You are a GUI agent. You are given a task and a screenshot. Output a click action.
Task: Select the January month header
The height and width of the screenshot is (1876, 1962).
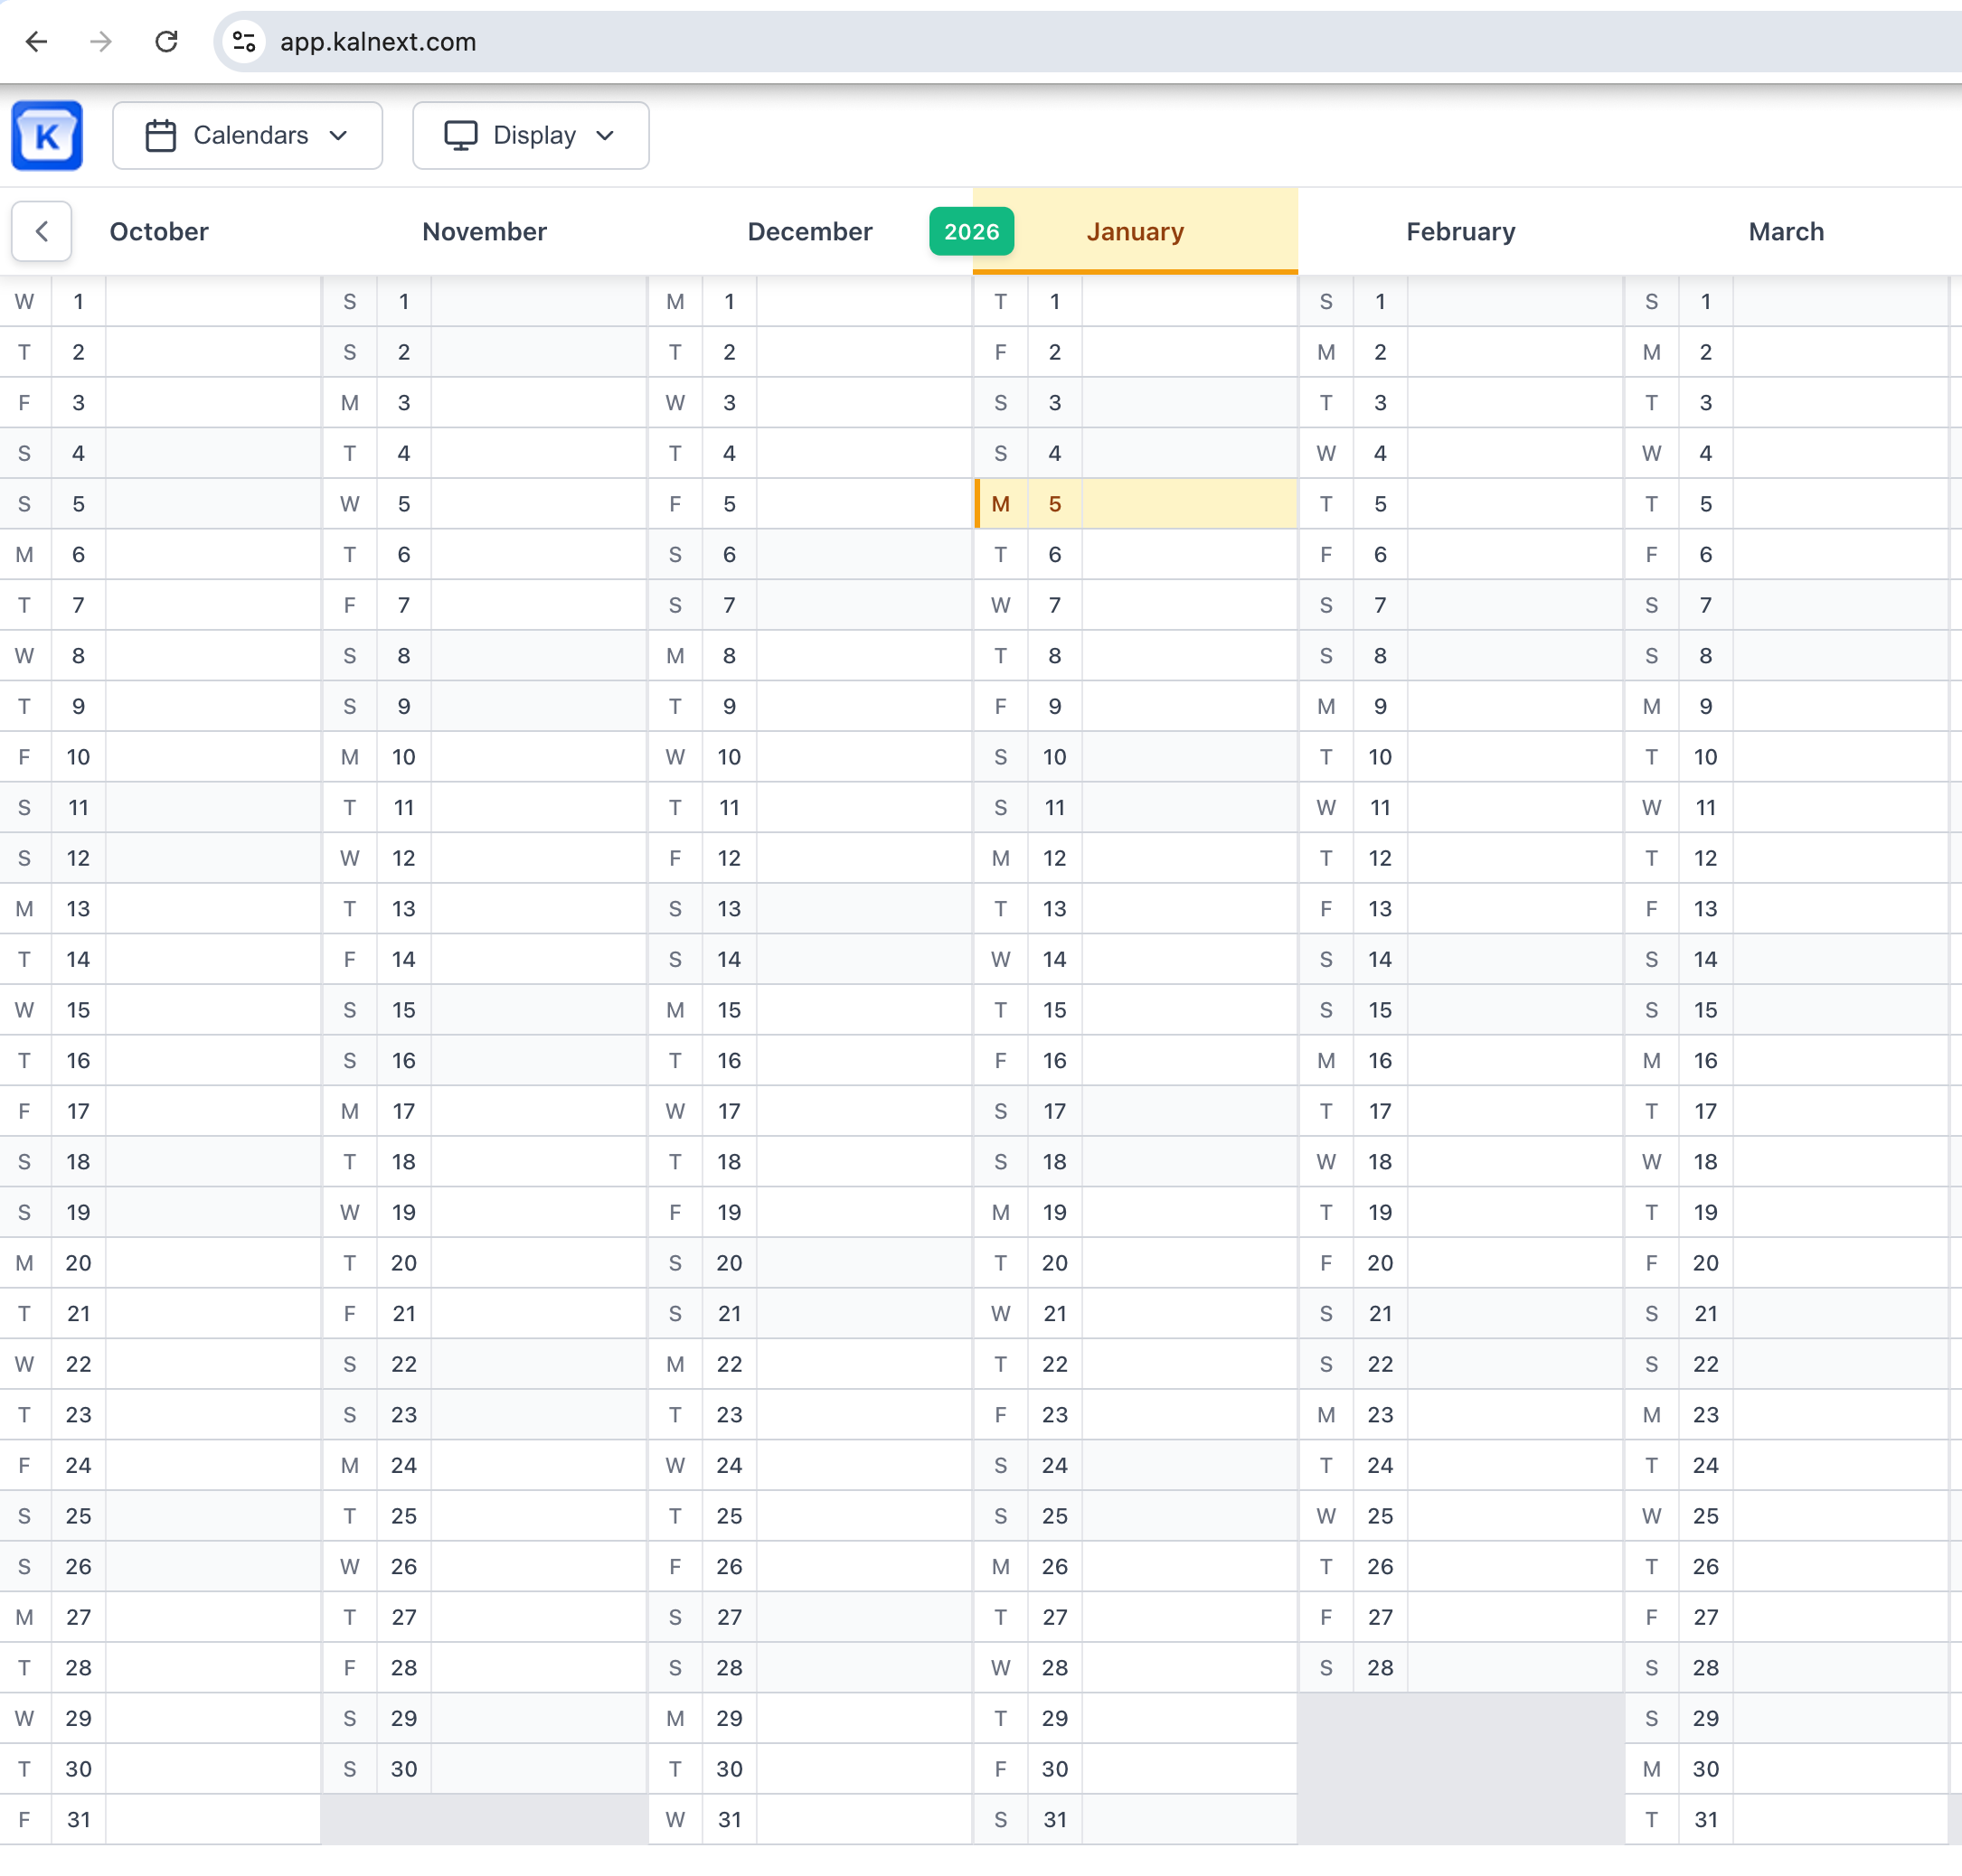tap(1136, 231)
